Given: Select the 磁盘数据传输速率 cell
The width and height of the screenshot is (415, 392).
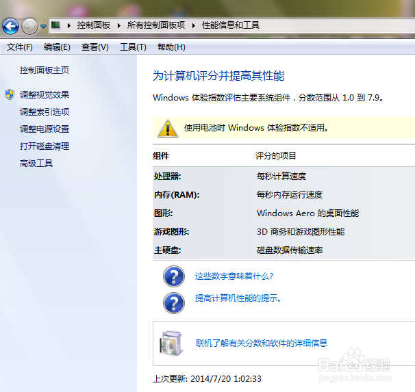Looking at the screenshot, I should pyautogui.click(x=290, y=250).
